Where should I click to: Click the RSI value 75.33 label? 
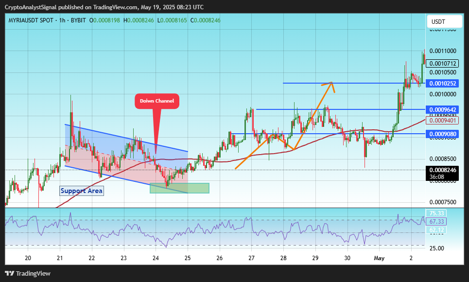[x=436, y=213]
